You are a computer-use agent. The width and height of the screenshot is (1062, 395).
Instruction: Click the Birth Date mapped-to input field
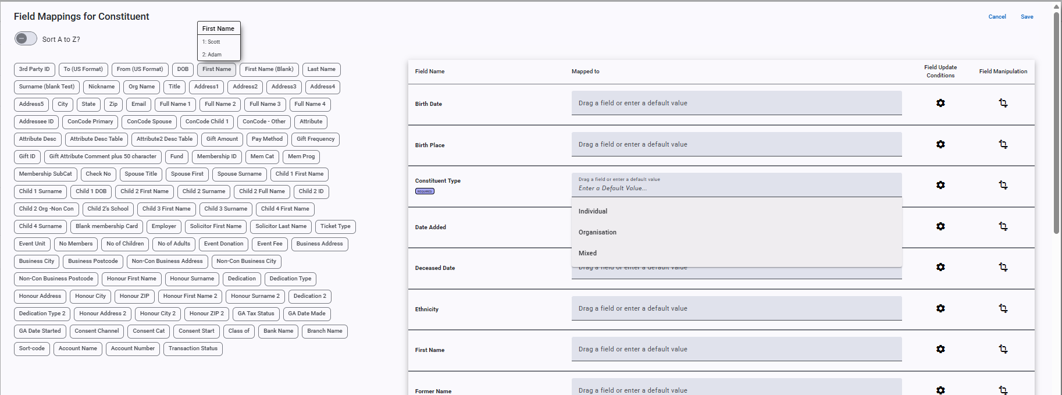coord(736,103)
